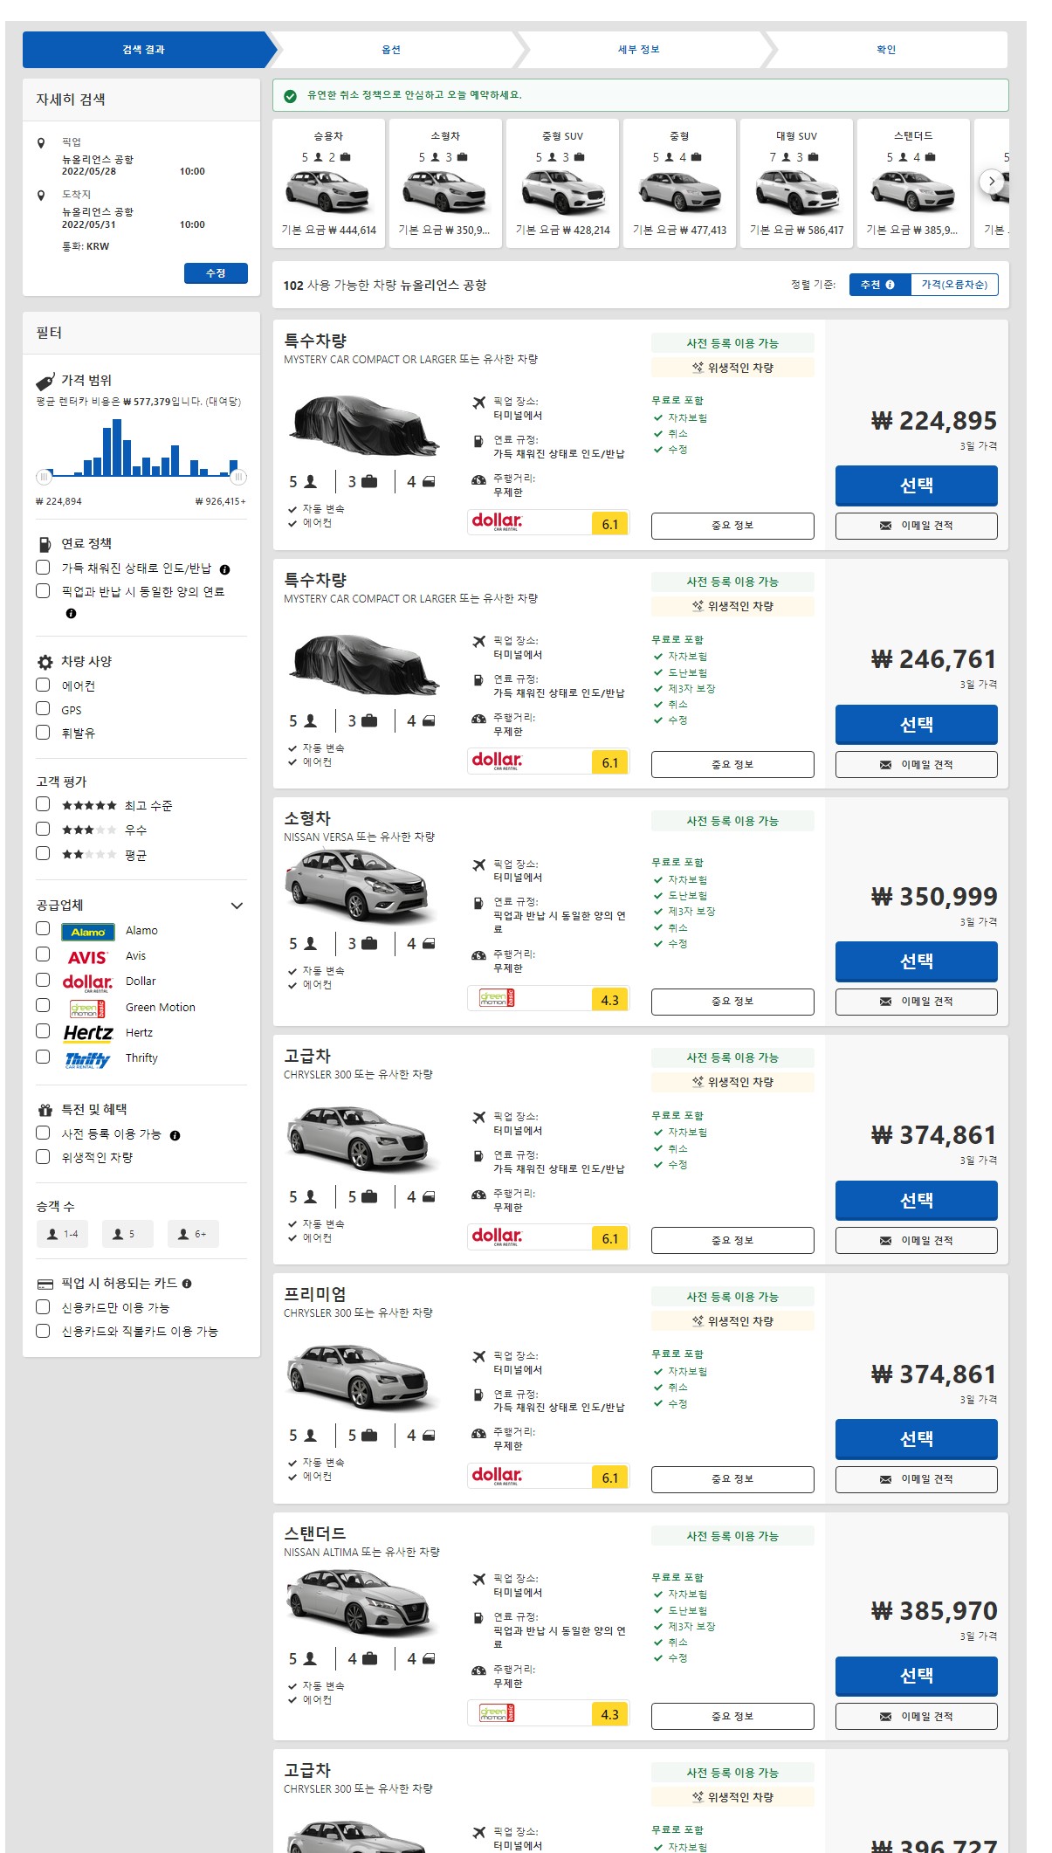This screenshot has height=1853, width=1052.
Task: Click tallest bar in price histogram
Action: pos(117,448)
